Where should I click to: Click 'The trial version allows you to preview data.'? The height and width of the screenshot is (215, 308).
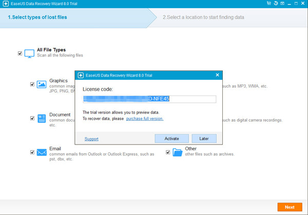click(121, 113)
